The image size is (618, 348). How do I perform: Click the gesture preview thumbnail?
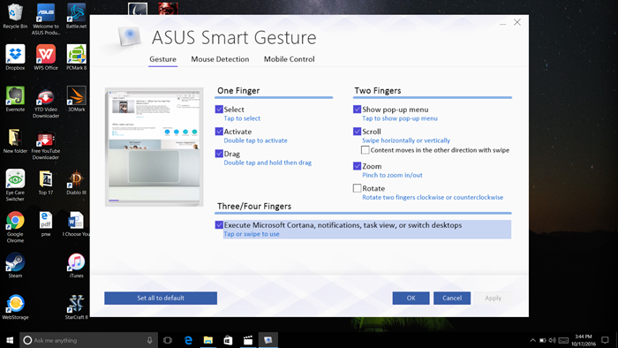tap(154, 147)
